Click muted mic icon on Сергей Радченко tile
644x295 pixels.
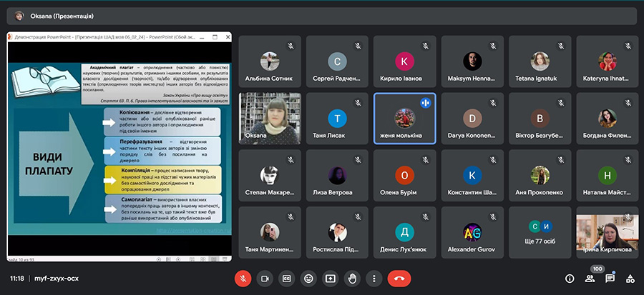click(x=358, y=46)
